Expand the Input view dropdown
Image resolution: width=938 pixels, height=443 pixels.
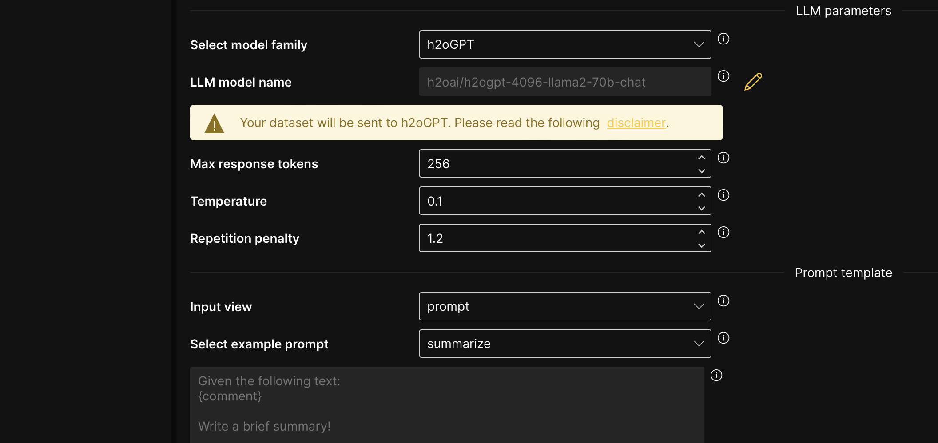[x=565, y=306]
